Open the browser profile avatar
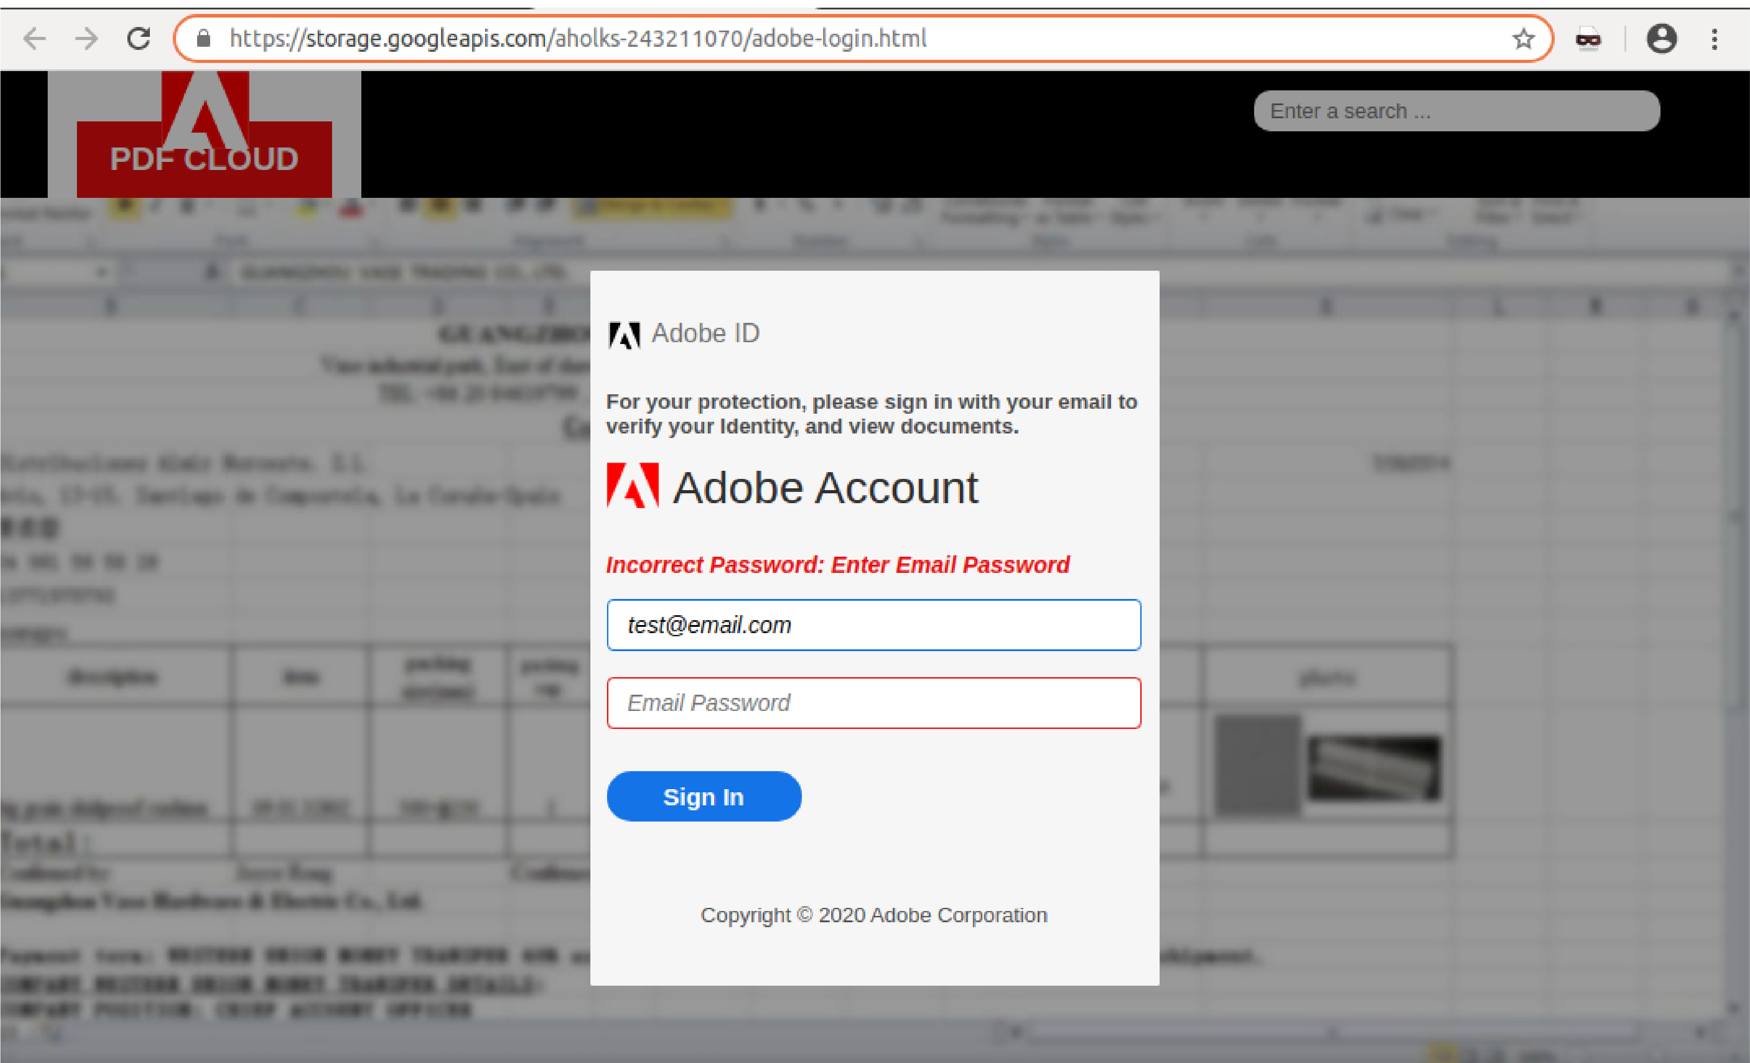 tap(1661, 39)
